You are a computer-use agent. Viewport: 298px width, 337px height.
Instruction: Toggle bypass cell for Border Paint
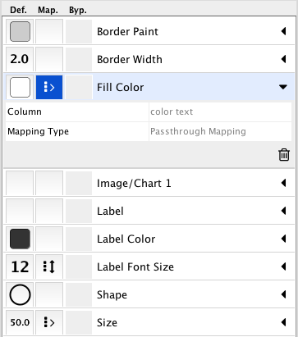pyautogui.click(x=79, y=31)
